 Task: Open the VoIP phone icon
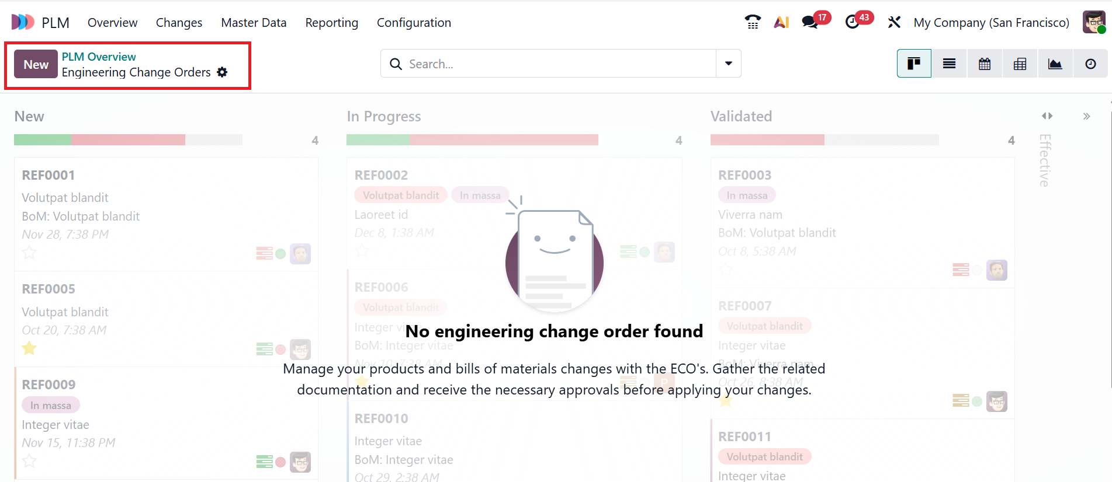pos(753,22)
